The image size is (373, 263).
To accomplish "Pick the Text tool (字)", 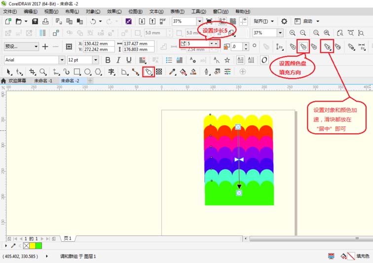I will [x=112, y=72].
